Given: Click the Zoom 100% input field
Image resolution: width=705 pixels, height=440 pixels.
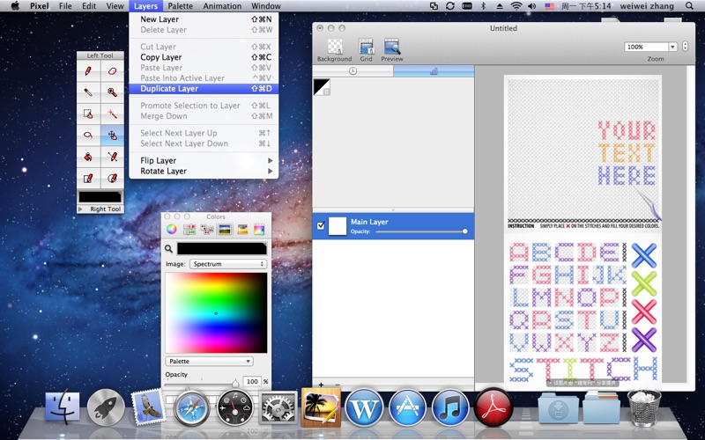Looking at the screenshot, I should [646, 47].
